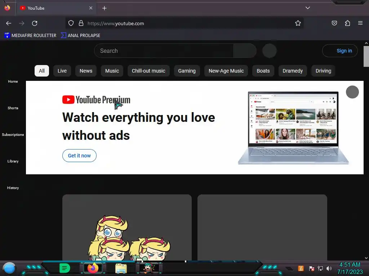Select the Driving filter chip

pos(323,71)
